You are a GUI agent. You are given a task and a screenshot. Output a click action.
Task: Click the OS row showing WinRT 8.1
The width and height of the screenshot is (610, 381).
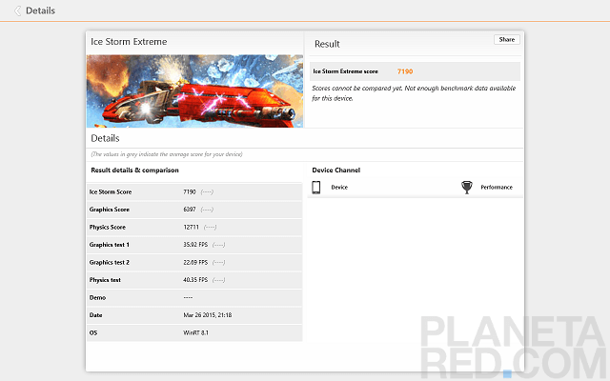click(x=194, y=332)
